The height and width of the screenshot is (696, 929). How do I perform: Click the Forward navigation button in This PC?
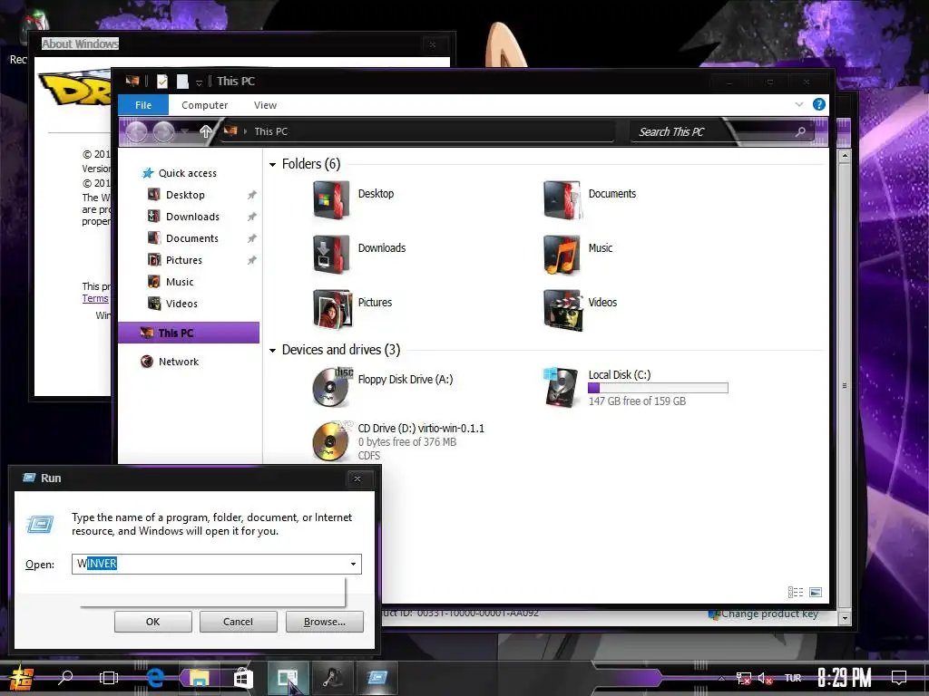[163, 131]
